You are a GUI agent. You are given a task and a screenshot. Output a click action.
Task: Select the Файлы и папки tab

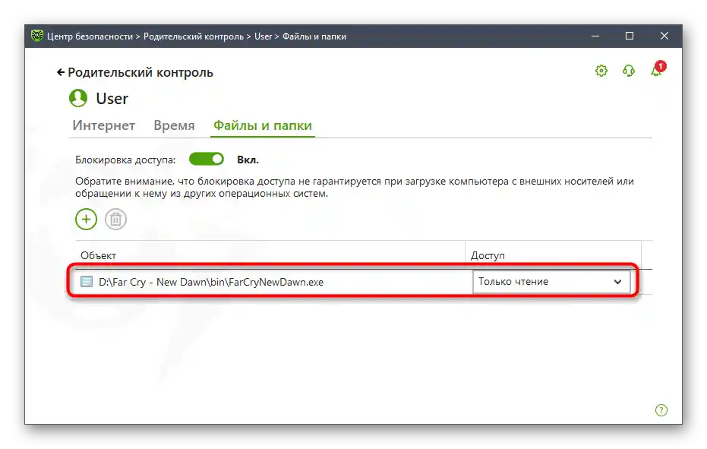263,125
